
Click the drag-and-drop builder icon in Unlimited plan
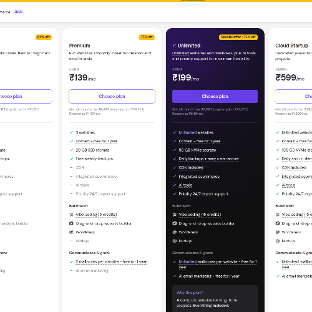pos(175,223)
